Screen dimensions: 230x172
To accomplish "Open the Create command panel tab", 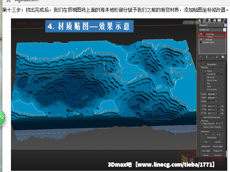I will point(199,21).
